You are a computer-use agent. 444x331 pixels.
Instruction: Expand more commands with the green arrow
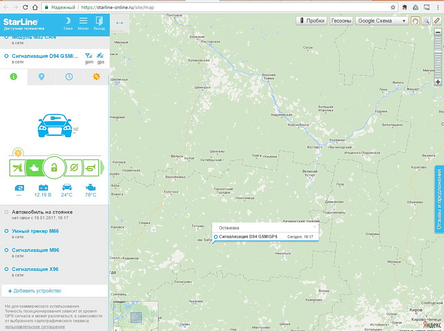click(x=103, y=168)
